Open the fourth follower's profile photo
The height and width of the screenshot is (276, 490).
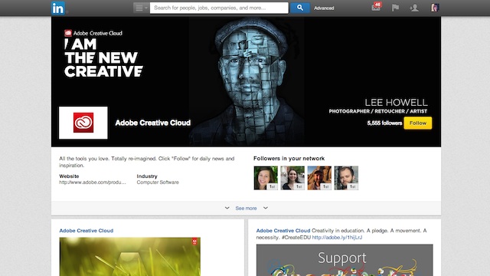(346, 178)
